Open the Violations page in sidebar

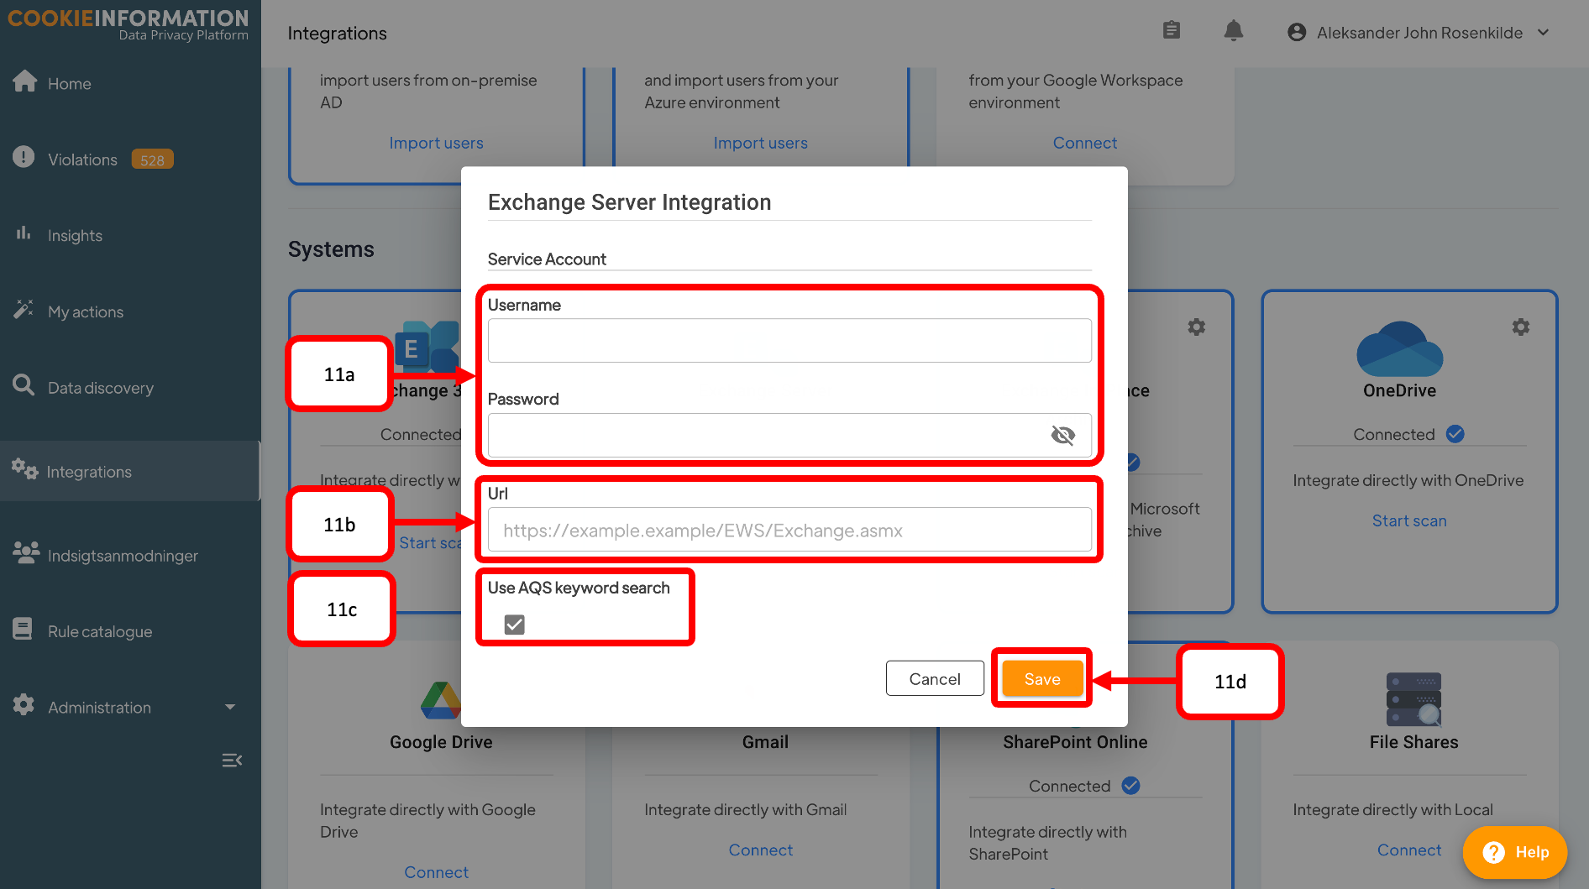pyautogui.click(x=82, y=159)
